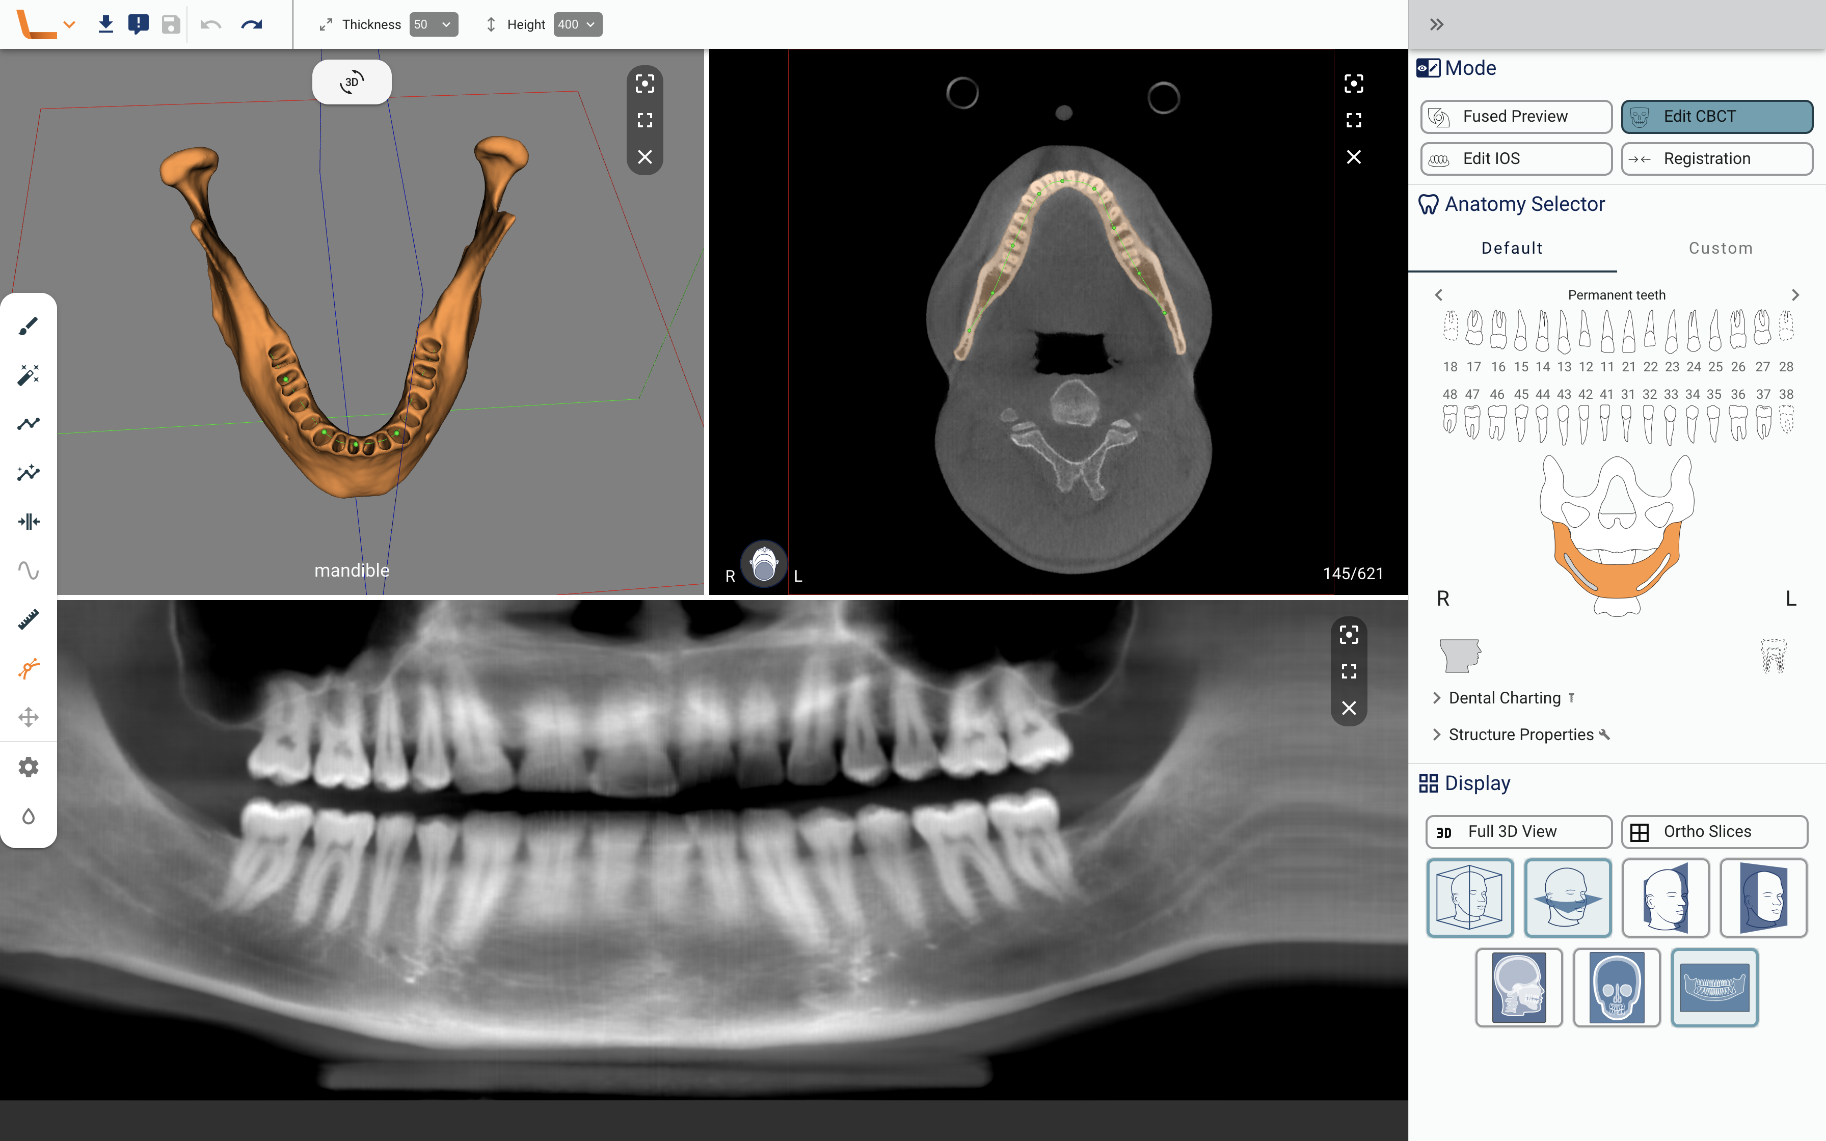Expand the Dental Charting section
The image size is (1826, 1141).
click(x=1504, y=698)
